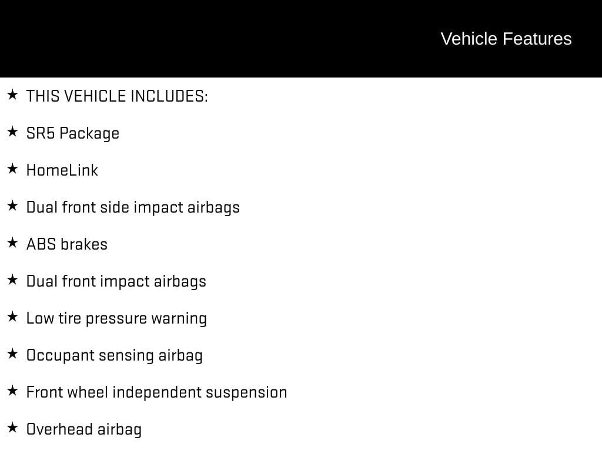
Task: Click the ABS brakes list item
Action: click(67, 244)
